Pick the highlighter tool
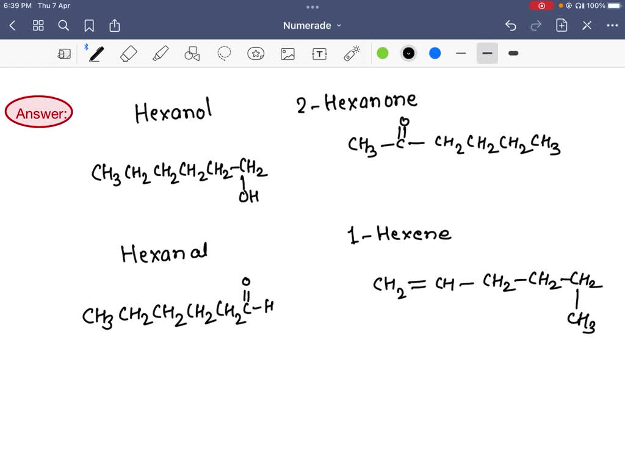 click(x=161, y=54)
